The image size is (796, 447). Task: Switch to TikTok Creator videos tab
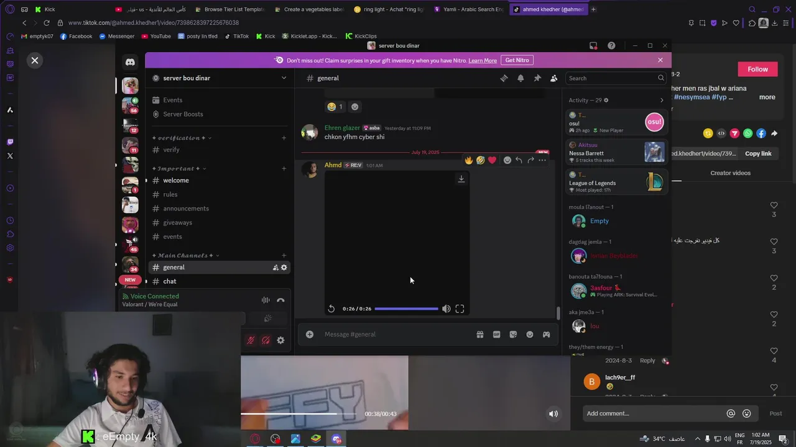coord(730,173)
